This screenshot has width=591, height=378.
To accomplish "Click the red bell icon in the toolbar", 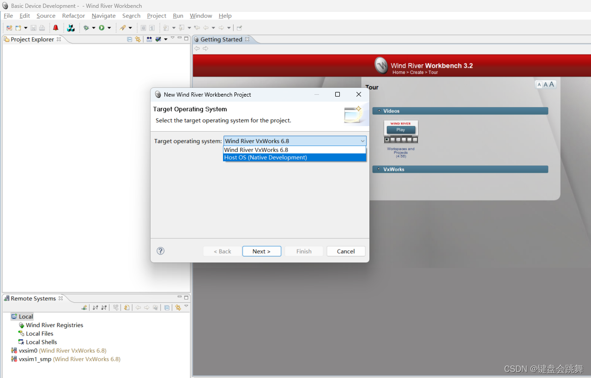I will pyautogui.click(x=56, y=28).
